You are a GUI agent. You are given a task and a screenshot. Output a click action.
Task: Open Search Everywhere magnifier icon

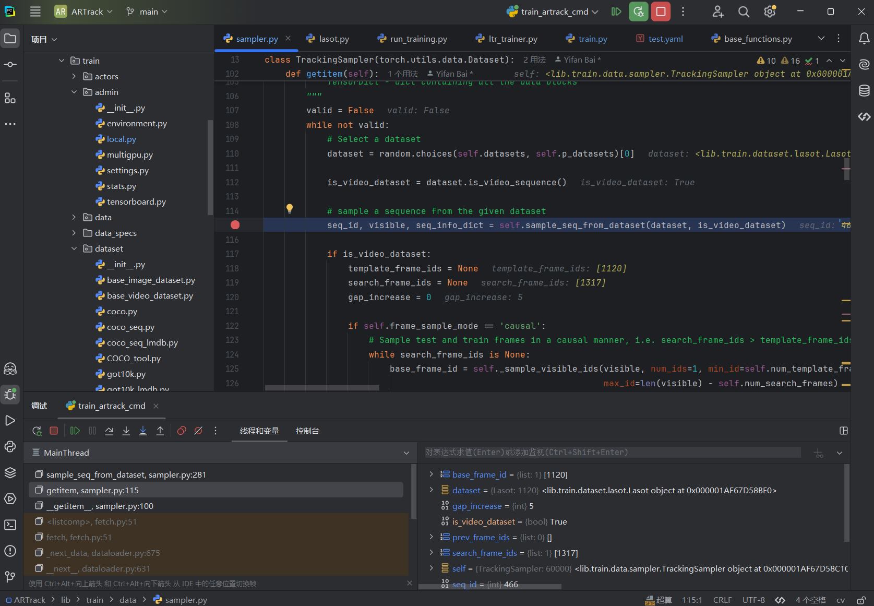(744, 11)
